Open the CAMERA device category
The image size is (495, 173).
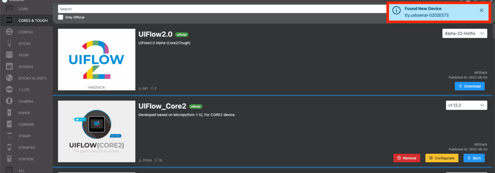coord(26,101)
